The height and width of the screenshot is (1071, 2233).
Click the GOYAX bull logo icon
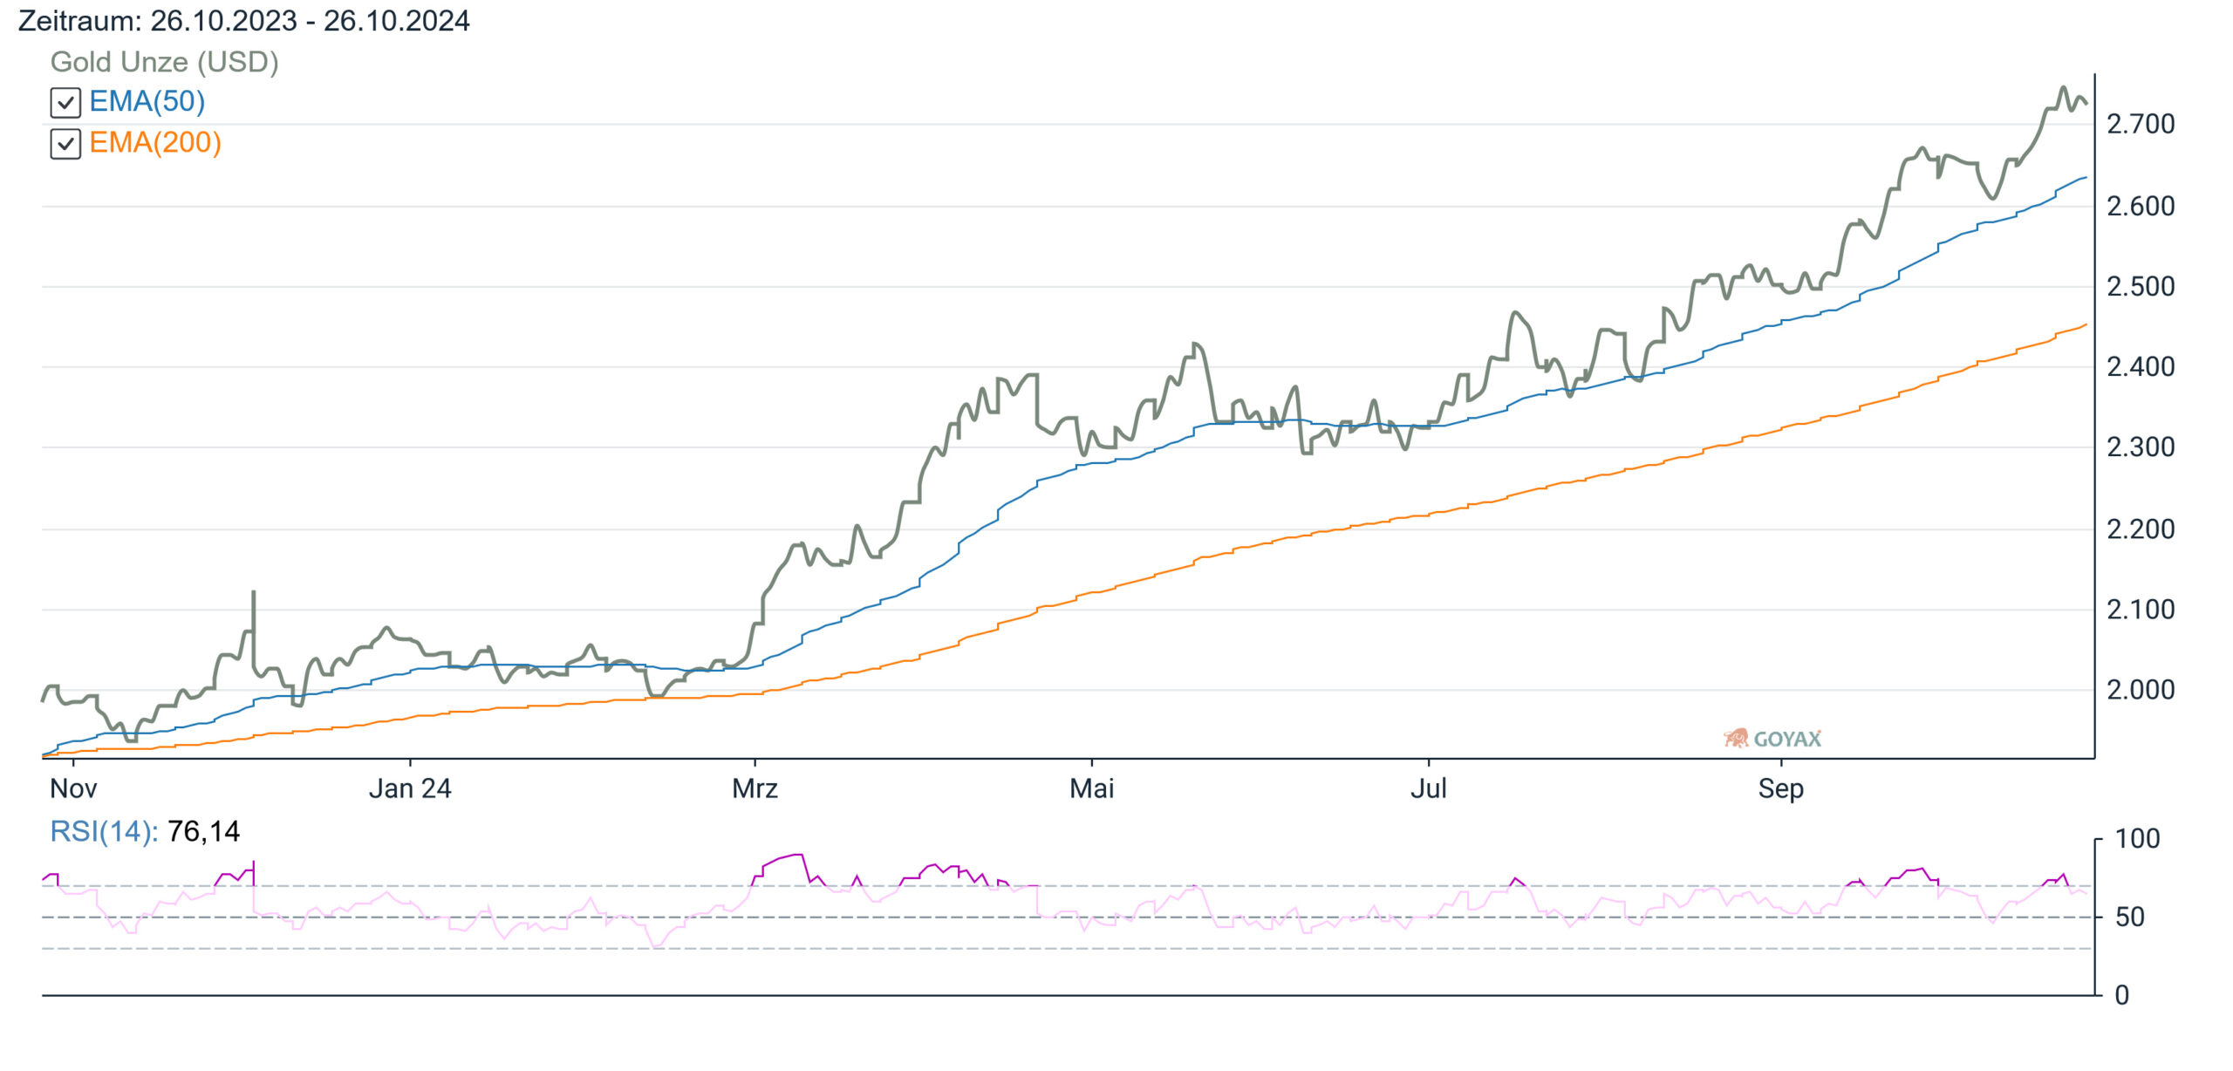pyautogui.click(x=1736, y=739)
